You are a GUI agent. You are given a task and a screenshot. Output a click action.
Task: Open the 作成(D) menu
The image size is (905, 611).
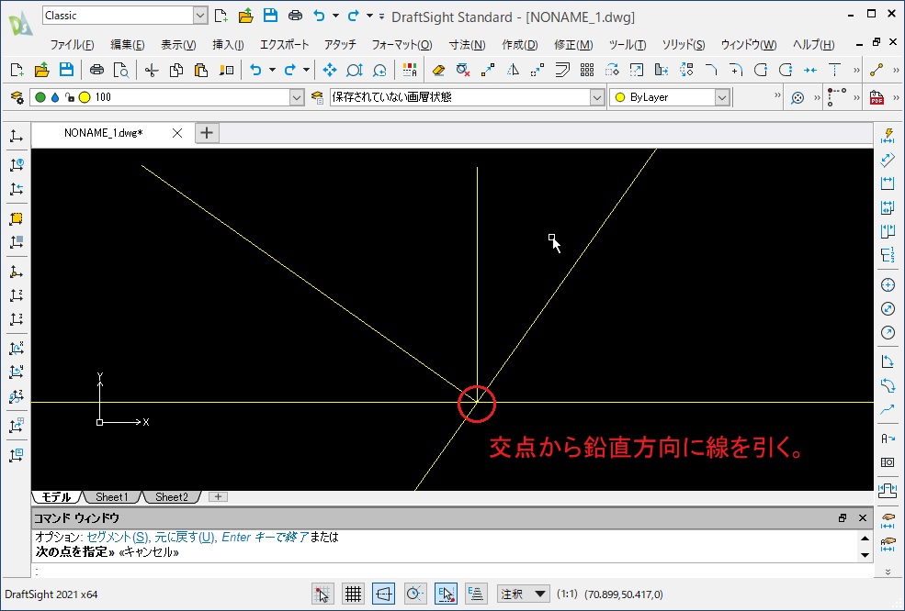tap(519, 44)
